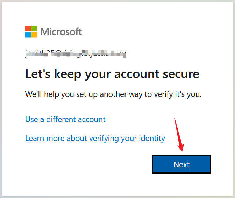Click the Microsoft four-square logo
This screenshot has width=235, height=198.
pyautogui.click(x=31, y=31)
